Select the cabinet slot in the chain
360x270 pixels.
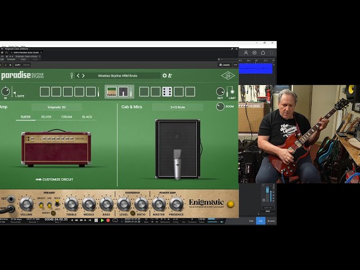[123, 92]
